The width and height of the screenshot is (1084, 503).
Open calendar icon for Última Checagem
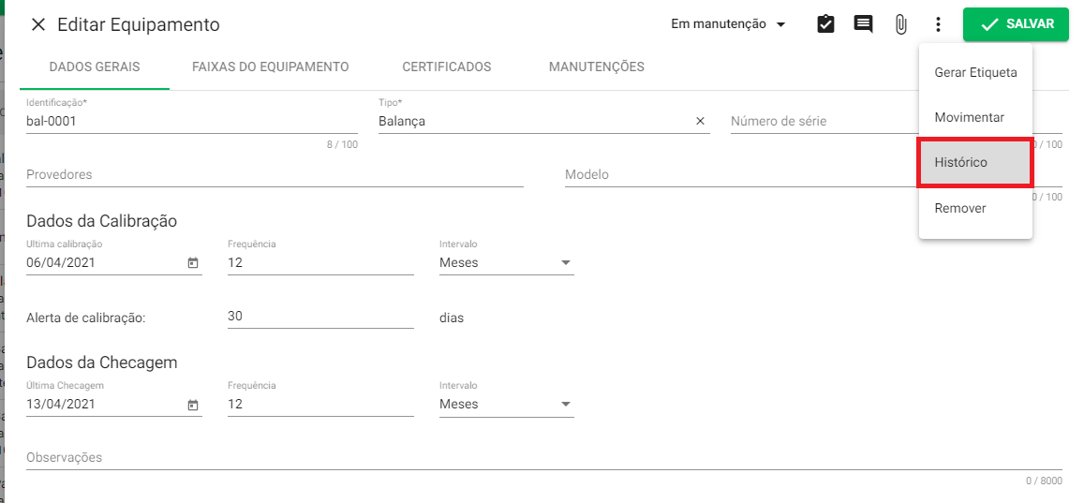[x=193, y=405]
